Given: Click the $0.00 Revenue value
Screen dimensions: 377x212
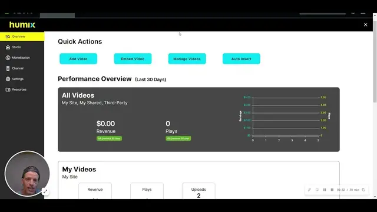Looking at the screenshot, I should coord(105,124).
